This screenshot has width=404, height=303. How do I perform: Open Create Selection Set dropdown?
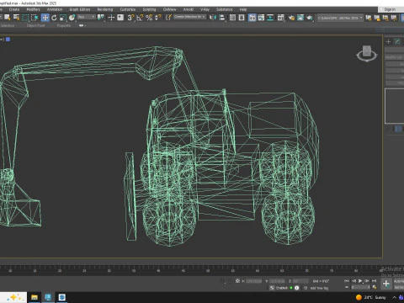(x=189, y=17)
